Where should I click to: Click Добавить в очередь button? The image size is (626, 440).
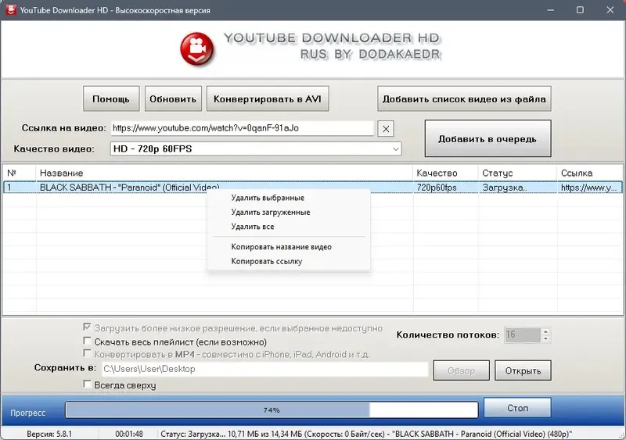click(x=487, y=139)
